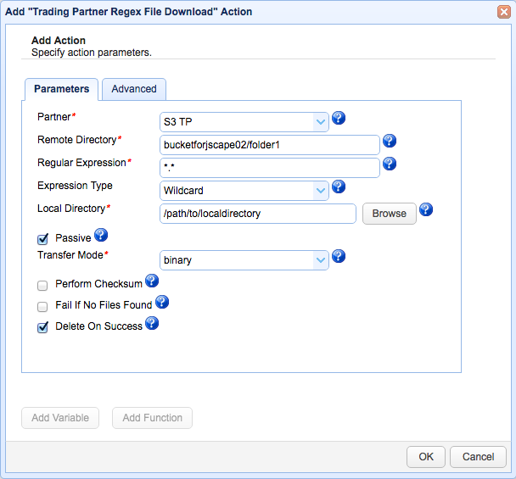The height and width of the screenshot is (479, 516).
Task: Uncheck the Passive checkbox
Action: (42, 240)
